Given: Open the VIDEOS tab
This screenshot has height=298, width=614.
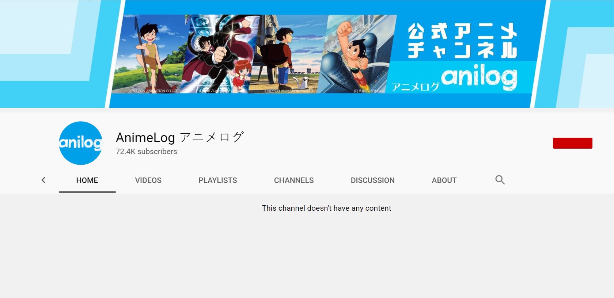Looking at the screenshot, I should 148,180.
